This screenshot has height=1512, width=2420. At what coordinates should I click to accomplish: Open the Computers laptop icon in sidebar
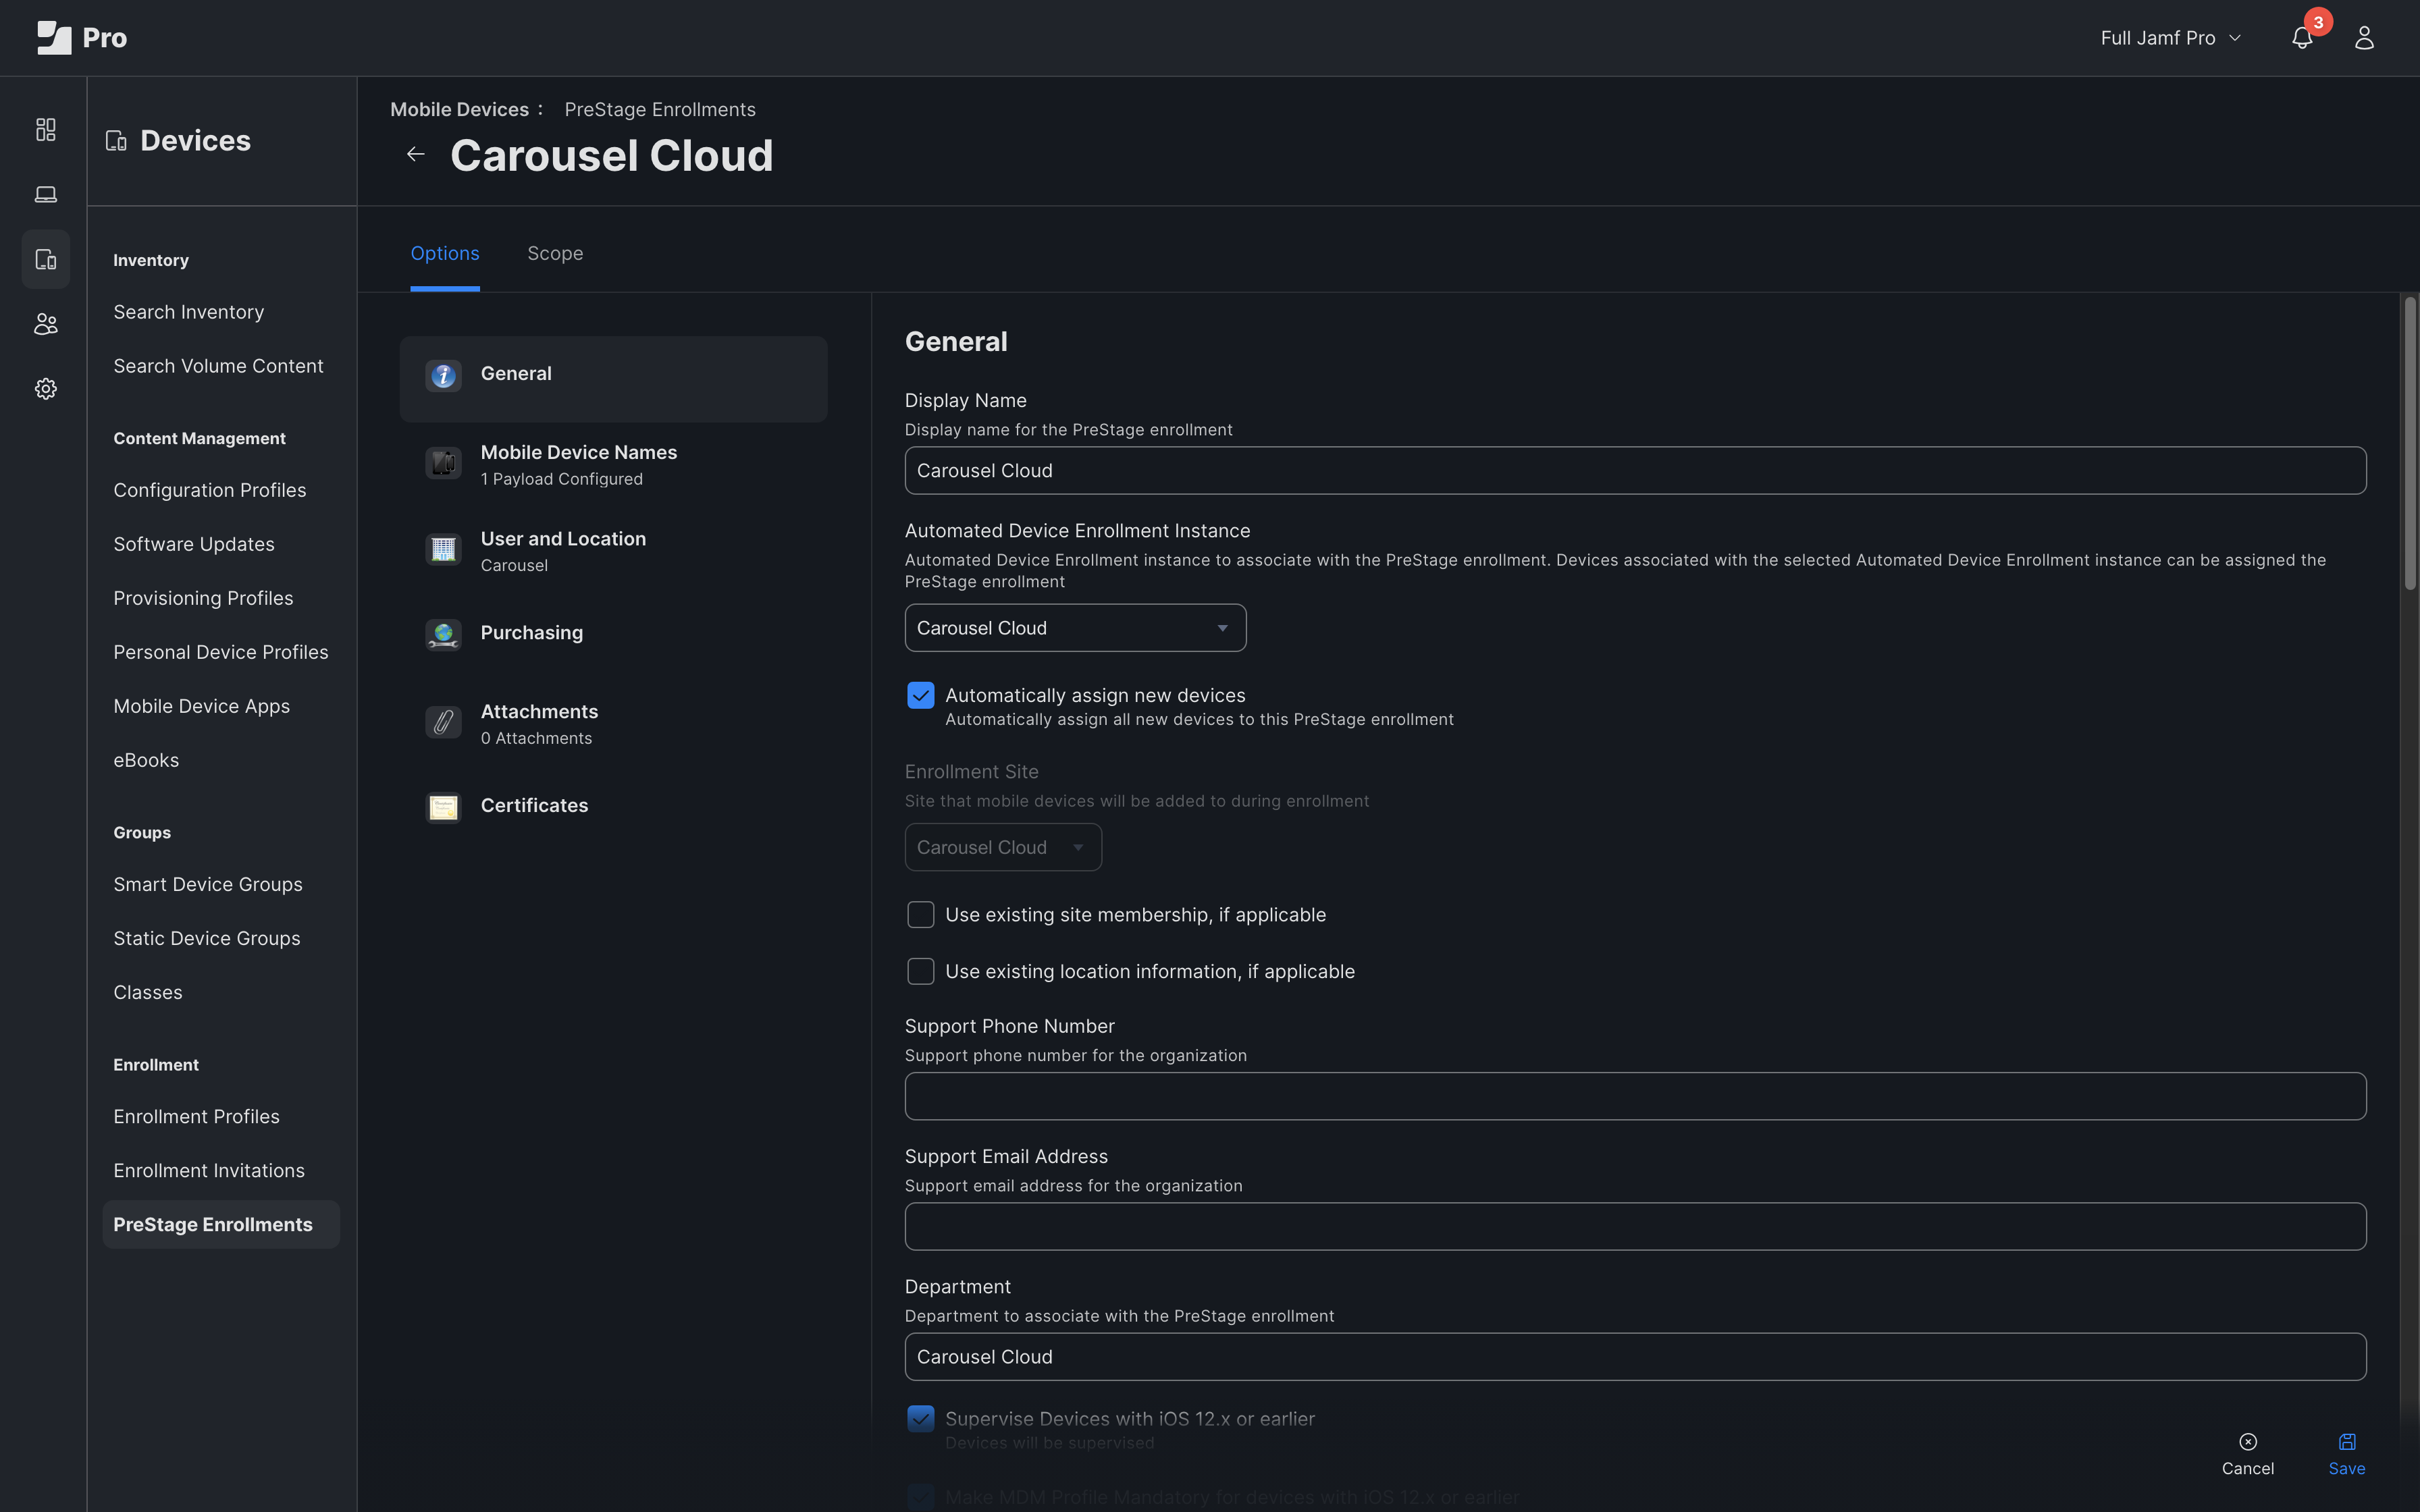(x=46, y=194)
